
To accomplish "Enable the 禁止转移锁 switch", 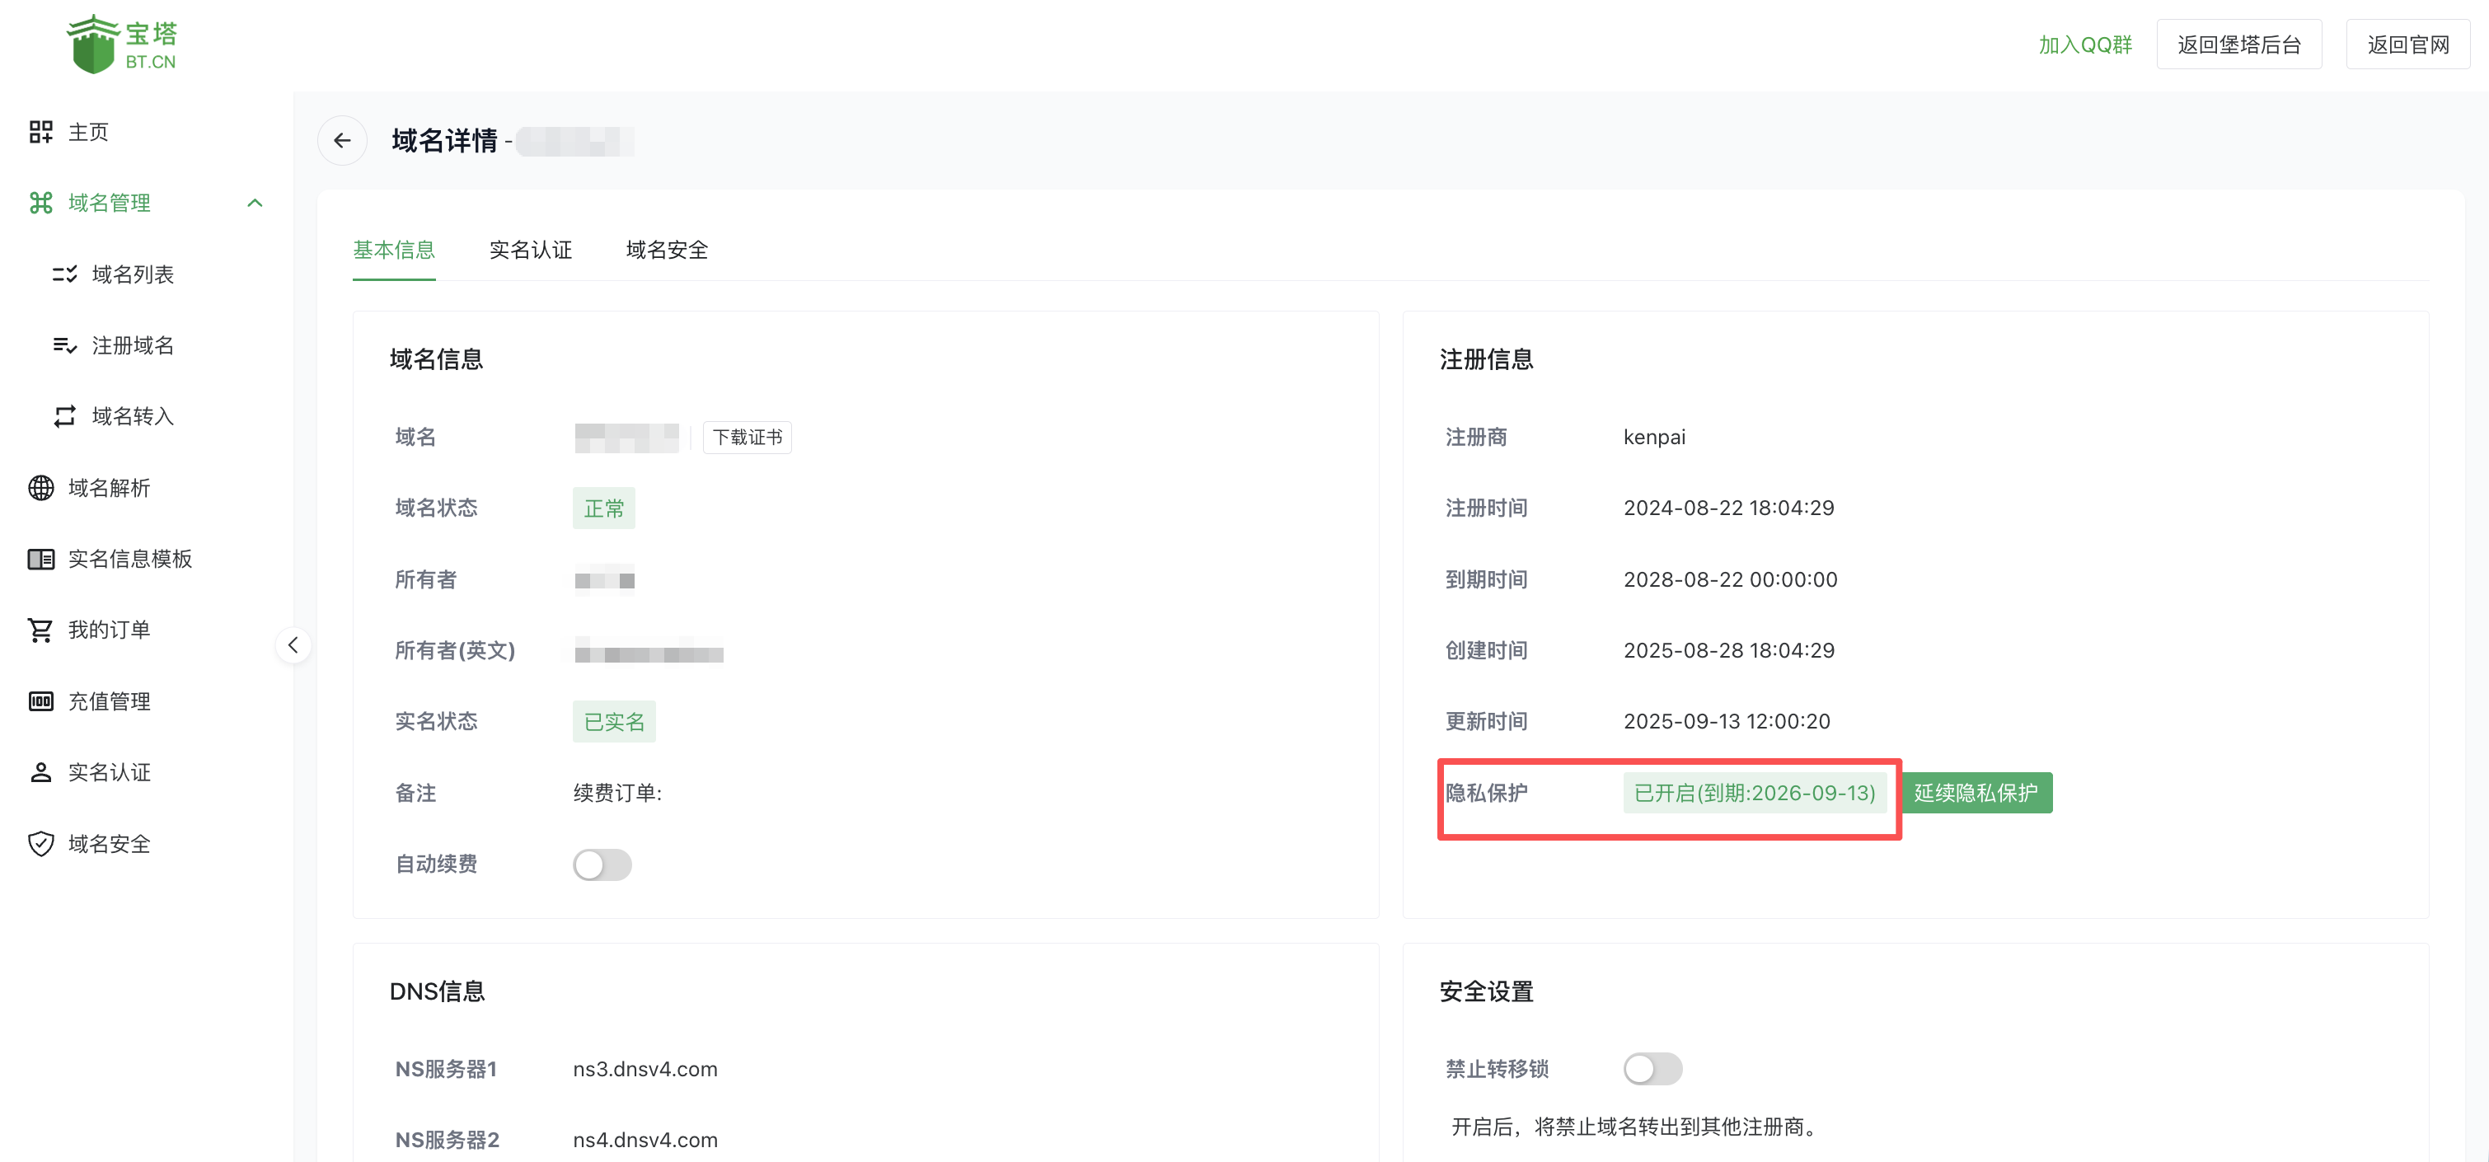I will coord(1652,1068).
